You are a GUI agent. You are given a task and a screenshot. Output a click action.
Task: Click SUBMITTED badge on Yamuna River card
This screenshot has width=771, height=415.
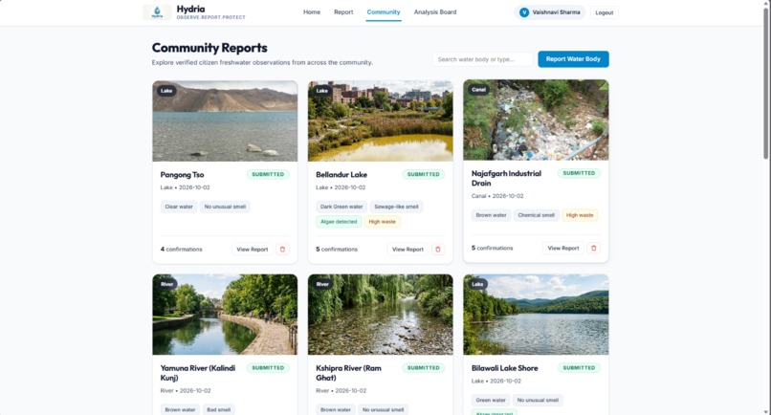268,368
